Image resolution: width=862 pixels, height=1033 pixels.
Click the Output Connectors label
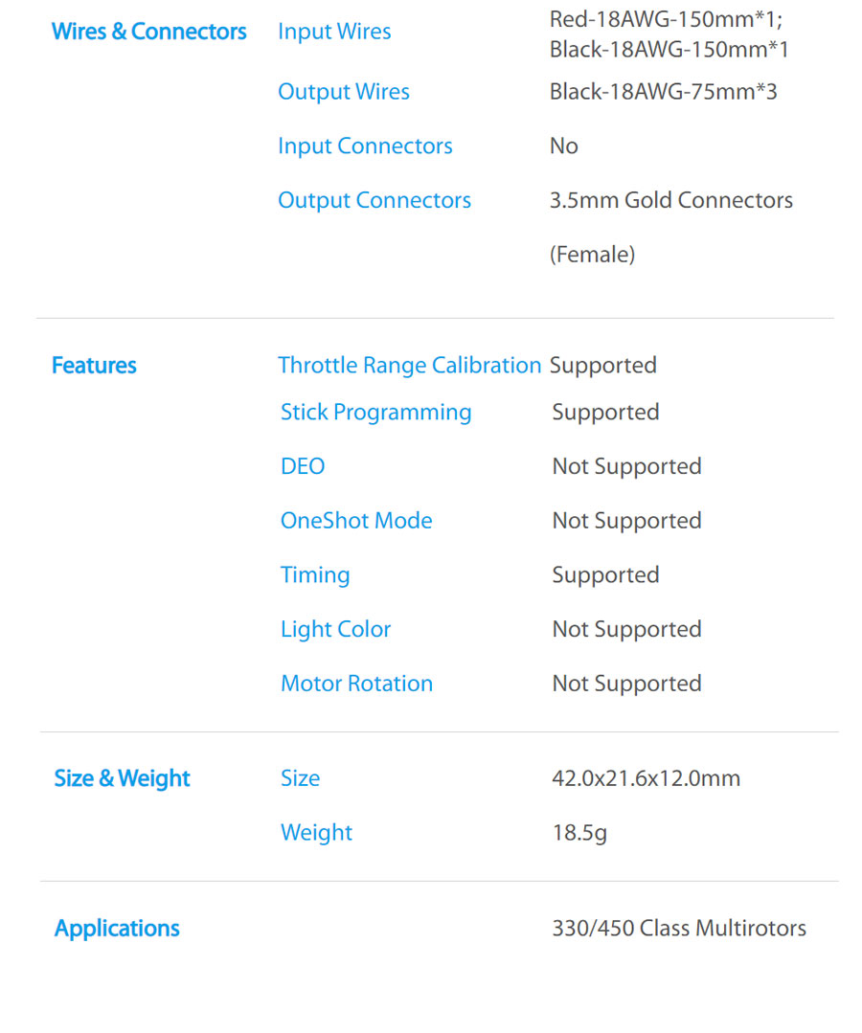374,200
